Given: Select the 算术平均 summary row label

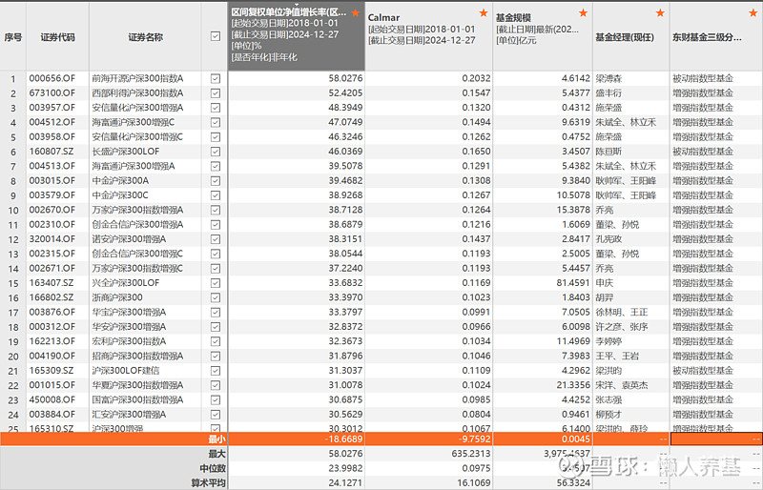Looking at the screenshot, I should pyautogui.click(x=208, y=483).
